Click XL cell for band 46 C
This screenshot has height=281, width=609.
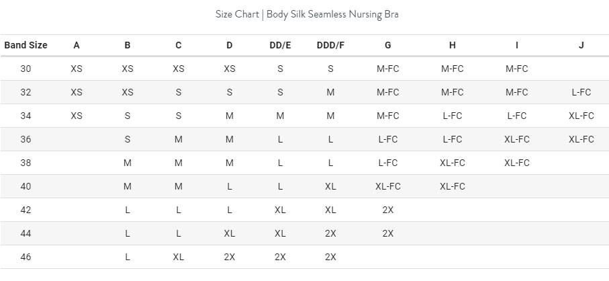[179, 257]
